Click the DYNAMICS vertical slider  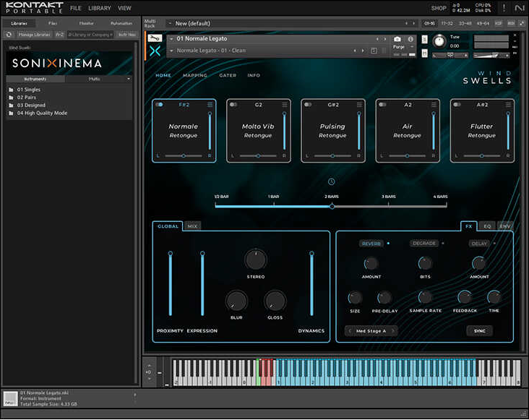point(311,283)
